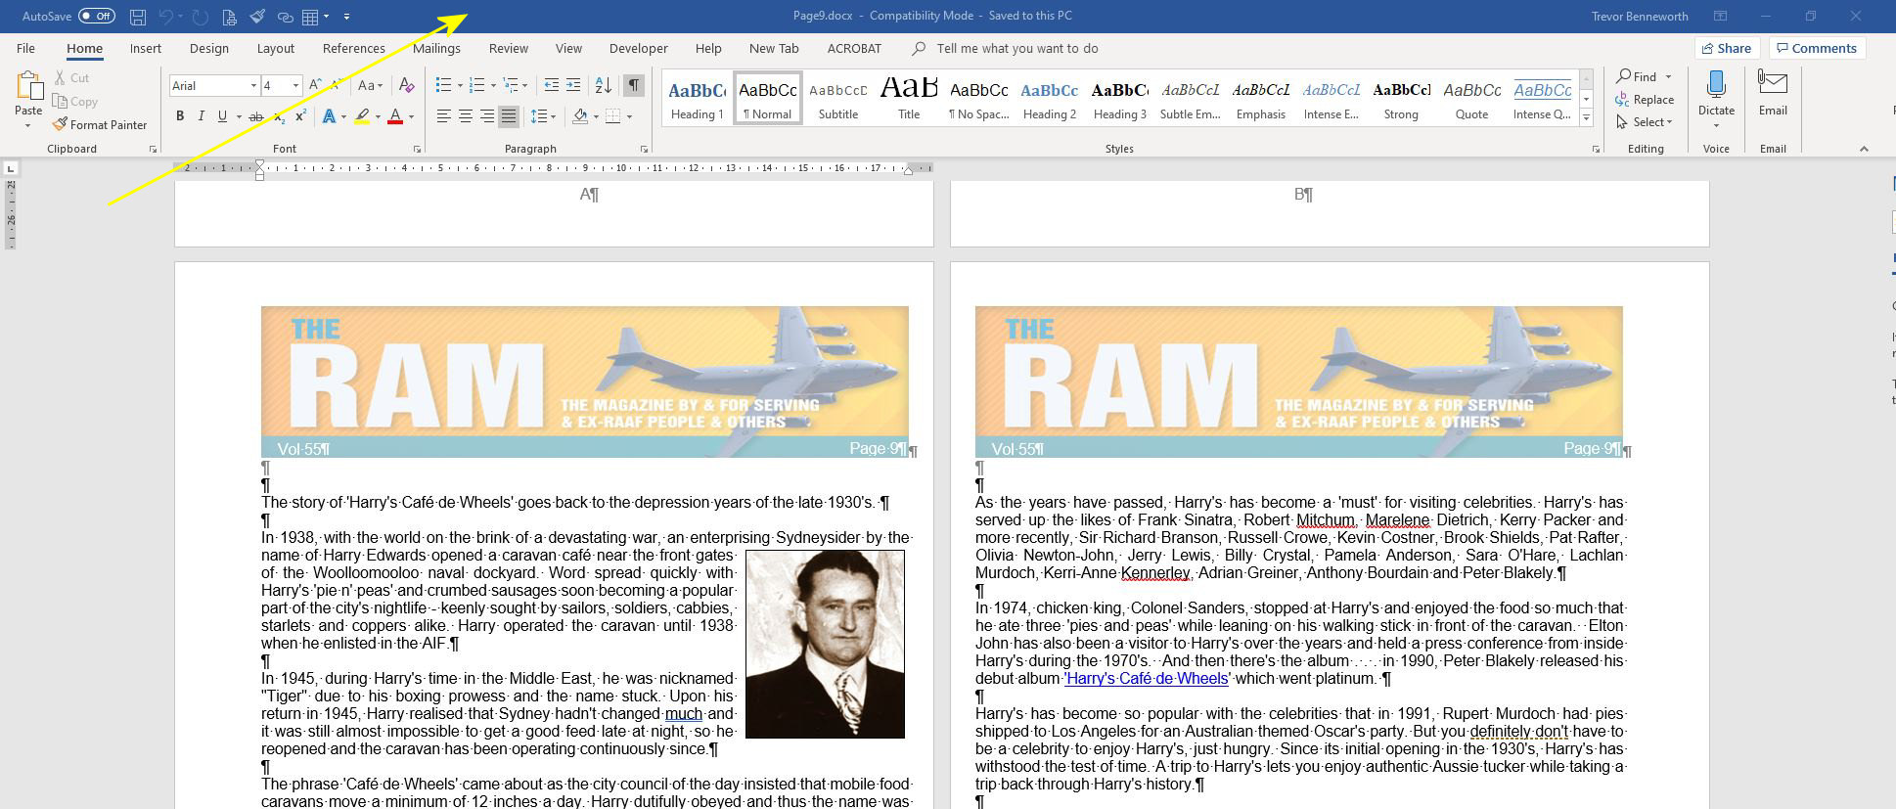Toggle bold formatting
Viewport: 1896px width, 809px height.
point(180,116)
